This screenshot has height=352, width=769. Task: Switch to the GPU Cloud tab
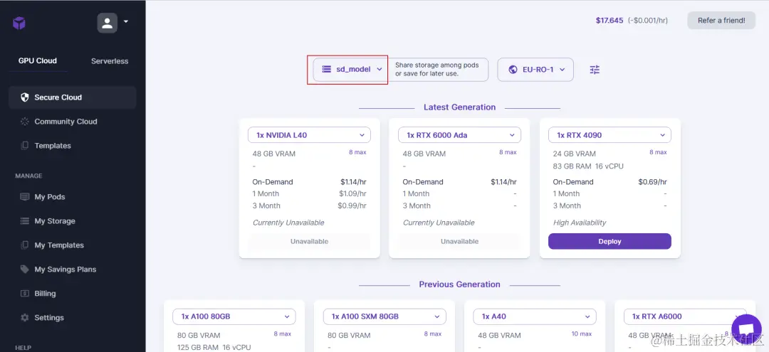[x=38, y=60]
